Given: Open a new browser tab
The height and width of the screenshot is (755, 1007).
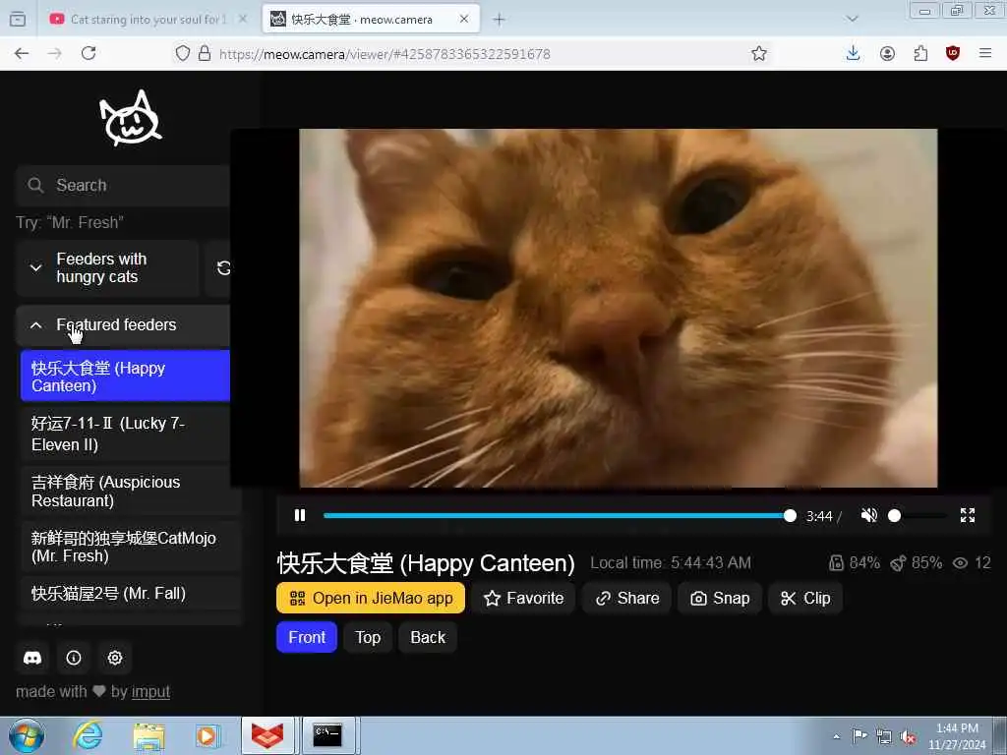Looking at the screenshot, I should [499, 20].
